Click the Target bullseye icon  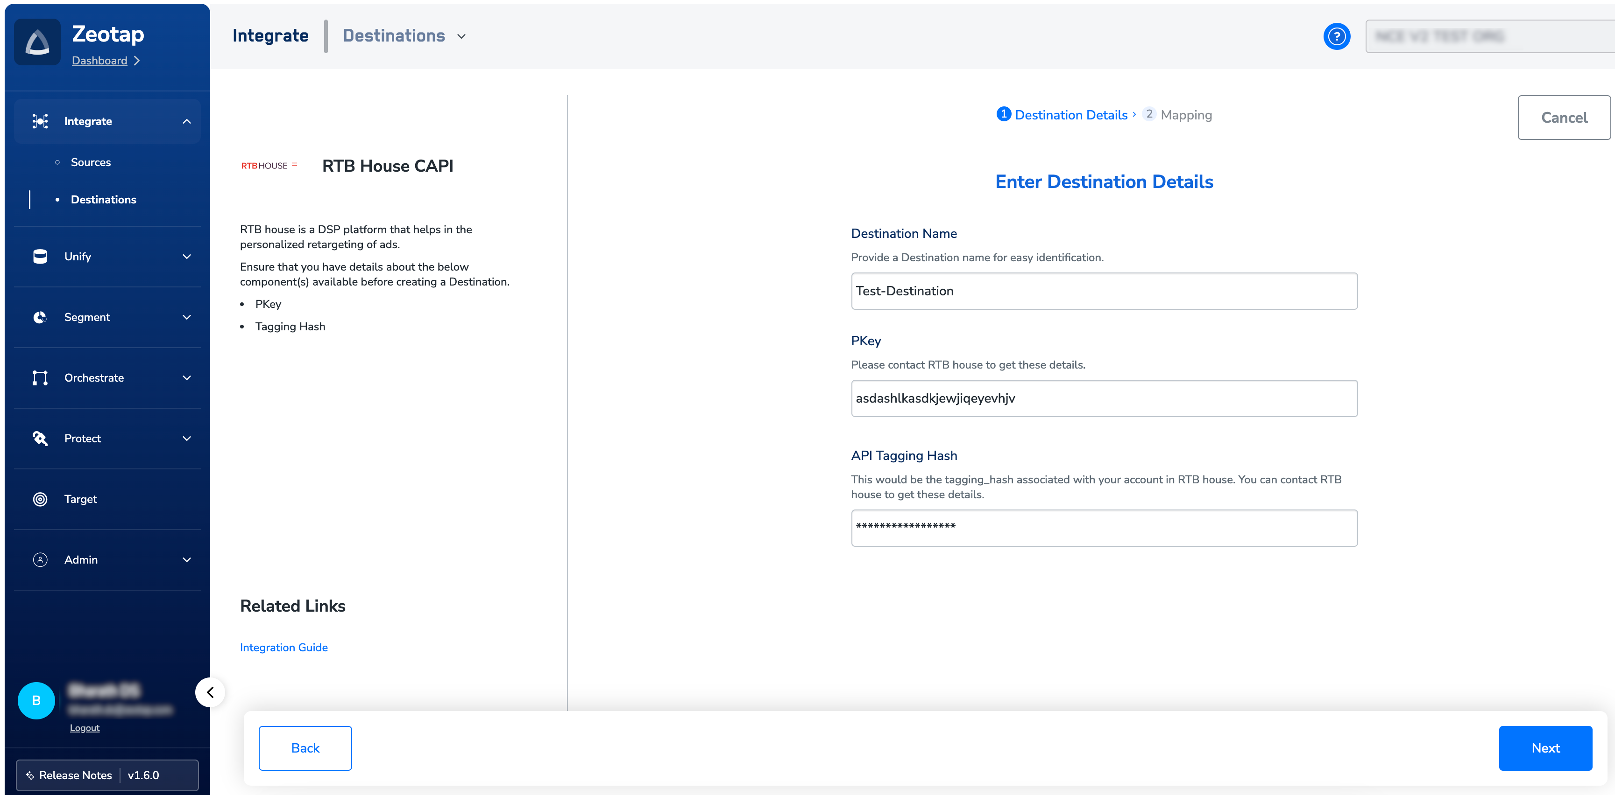pos(40,499)
